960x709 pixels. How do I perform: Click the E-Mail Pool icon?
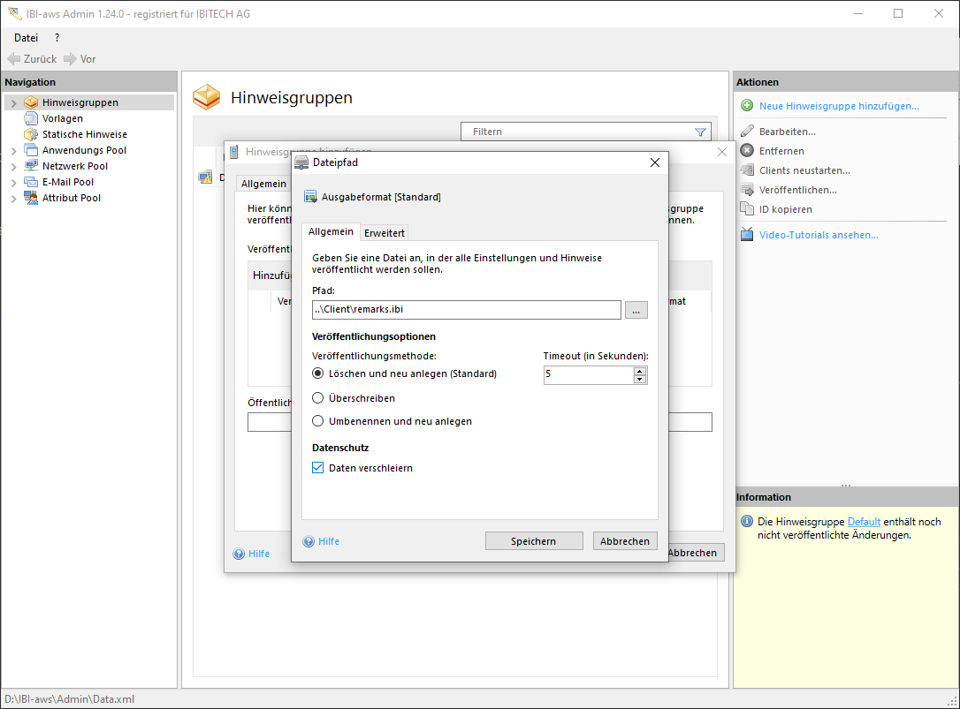[31, 182]
